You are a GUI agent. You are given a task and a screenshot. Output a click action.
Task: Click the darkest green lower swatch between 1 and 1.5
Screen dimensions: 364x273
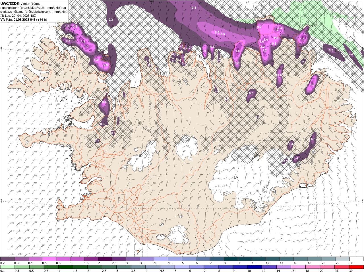click(x=65, y=267)
